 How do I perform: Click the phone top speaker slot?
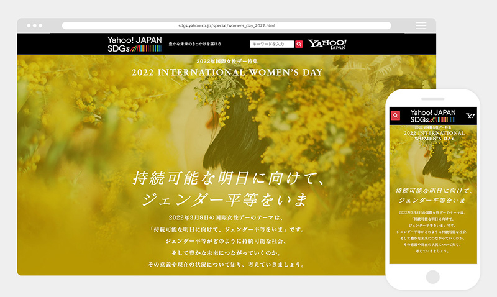pos(433,98)
